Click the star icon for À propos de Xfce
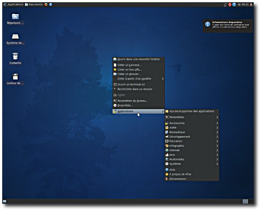Screen dimensions: 261x211 pos(167,174)
